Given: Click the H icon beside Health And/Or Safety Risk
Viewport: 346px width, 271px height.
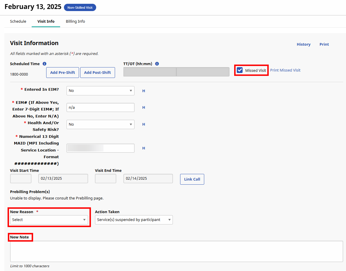Looking at the screenshot, I should pos(144,124).
